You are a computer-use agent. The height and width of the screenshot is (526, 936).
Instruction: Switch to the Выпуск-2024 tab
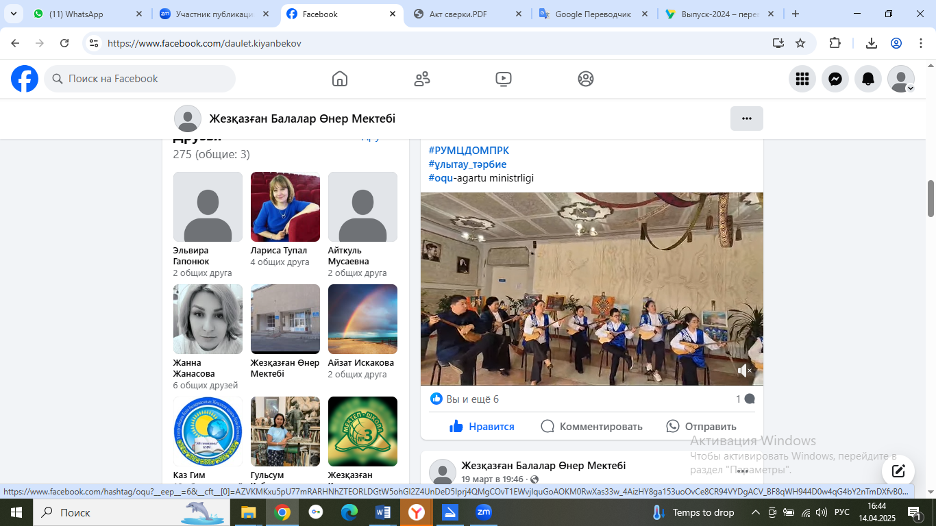pyautogui.click(x=720, y=14)
